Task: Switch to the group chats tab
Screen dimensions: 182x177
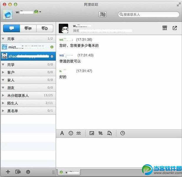Action: (28, 28)
